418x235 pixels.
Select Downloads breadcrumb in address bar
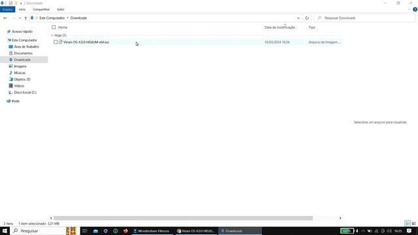click(78, 18)
